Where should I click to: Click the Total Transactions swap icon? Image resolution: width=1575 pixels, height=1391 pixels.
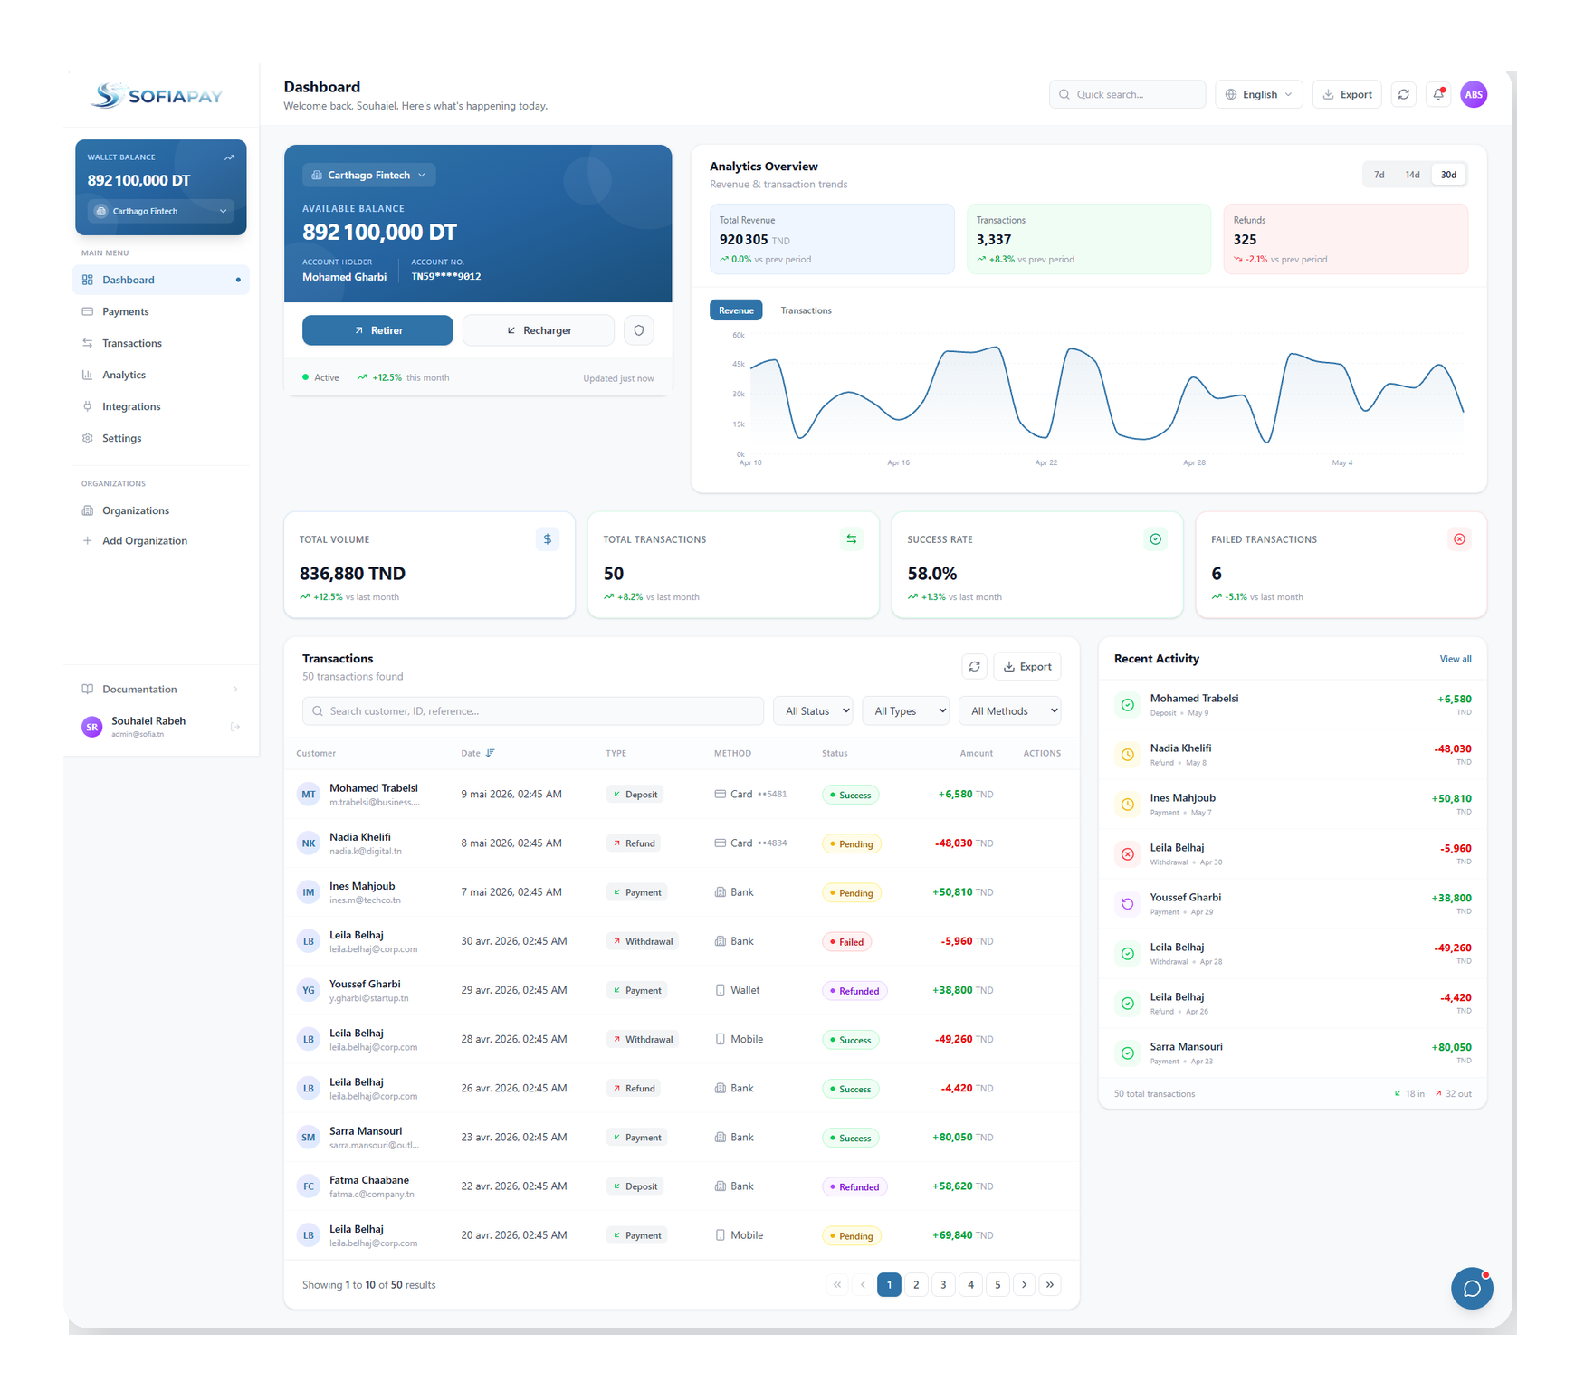(x=852, y=539)
